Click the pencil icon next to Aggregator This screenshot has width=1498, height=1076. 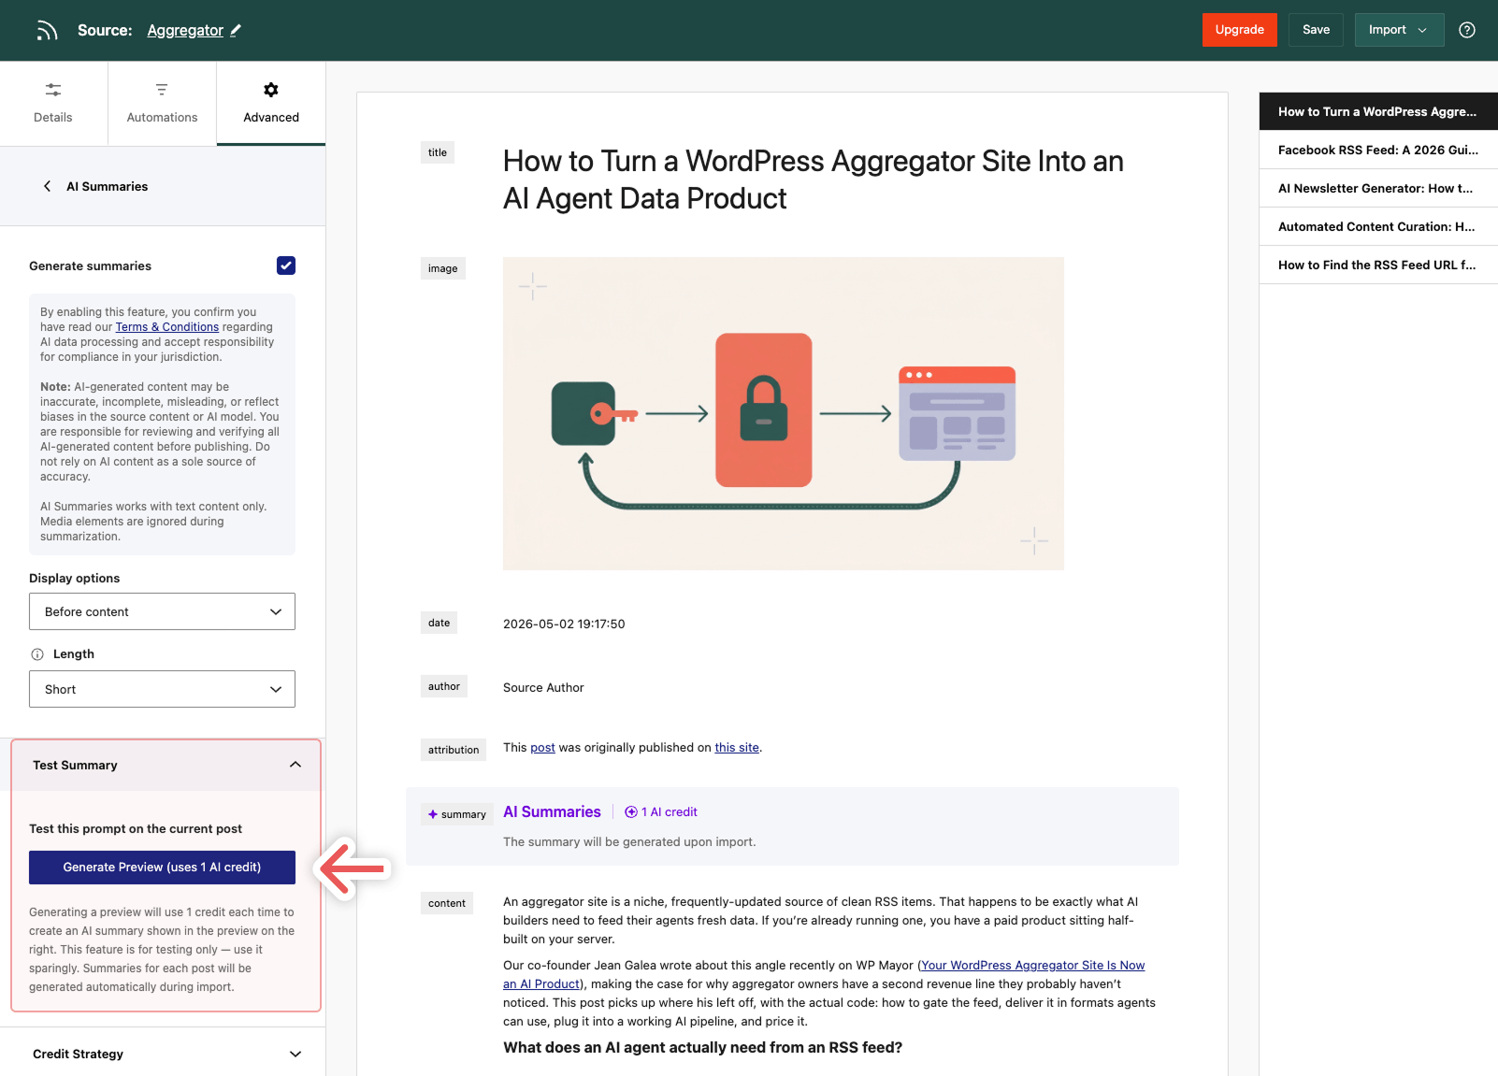[x=236, y=30]
